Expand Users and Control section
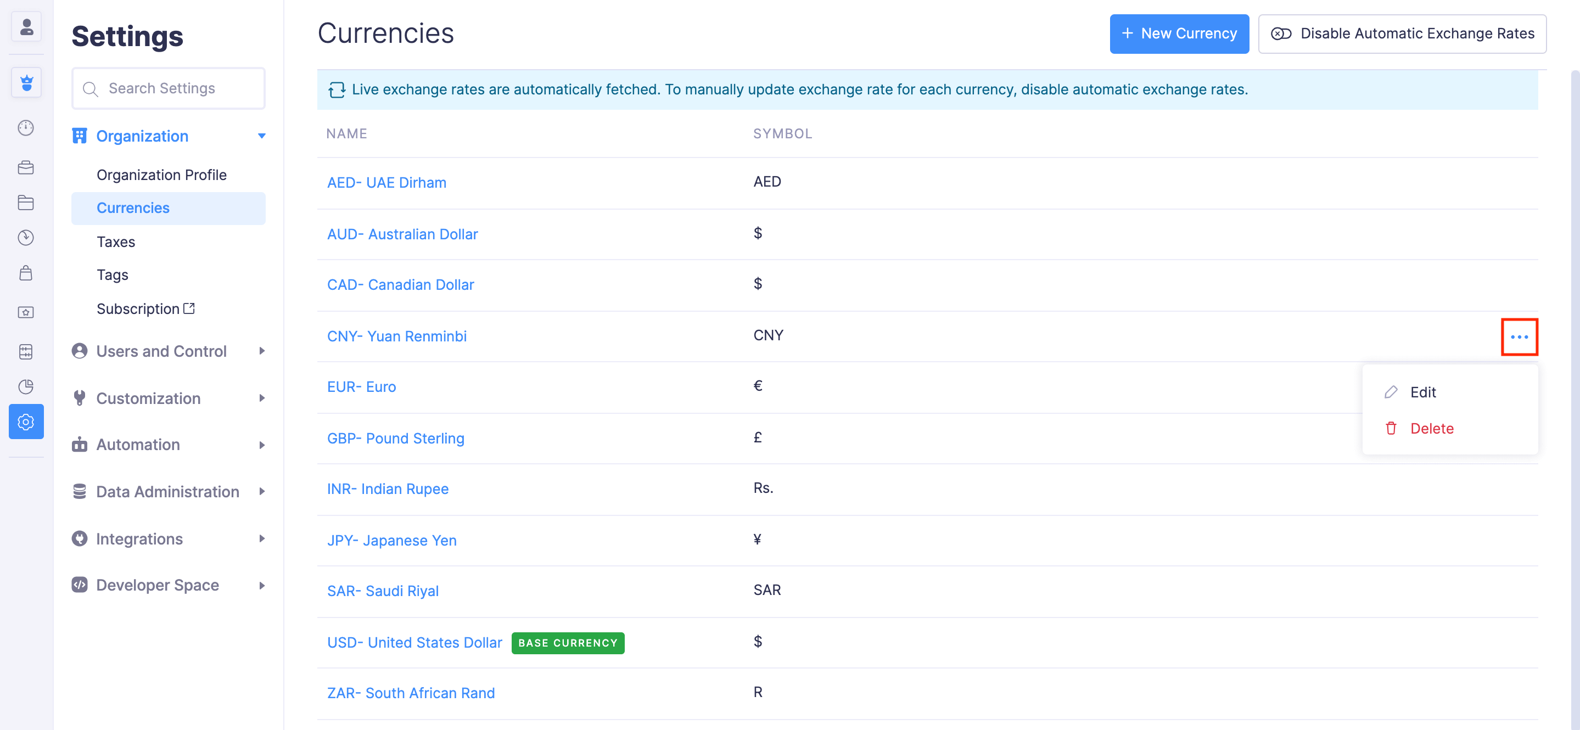1580x730 pixels. coord(261,351)
